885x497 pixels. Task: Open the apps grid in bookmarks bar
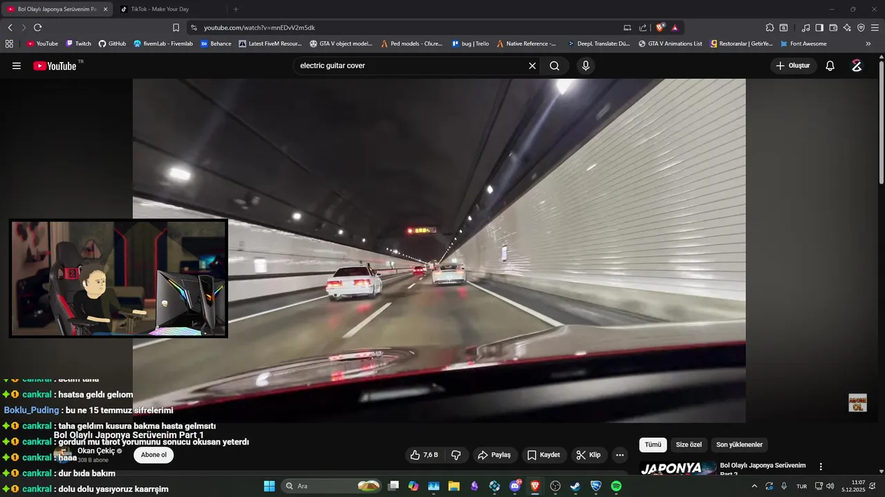9,43
